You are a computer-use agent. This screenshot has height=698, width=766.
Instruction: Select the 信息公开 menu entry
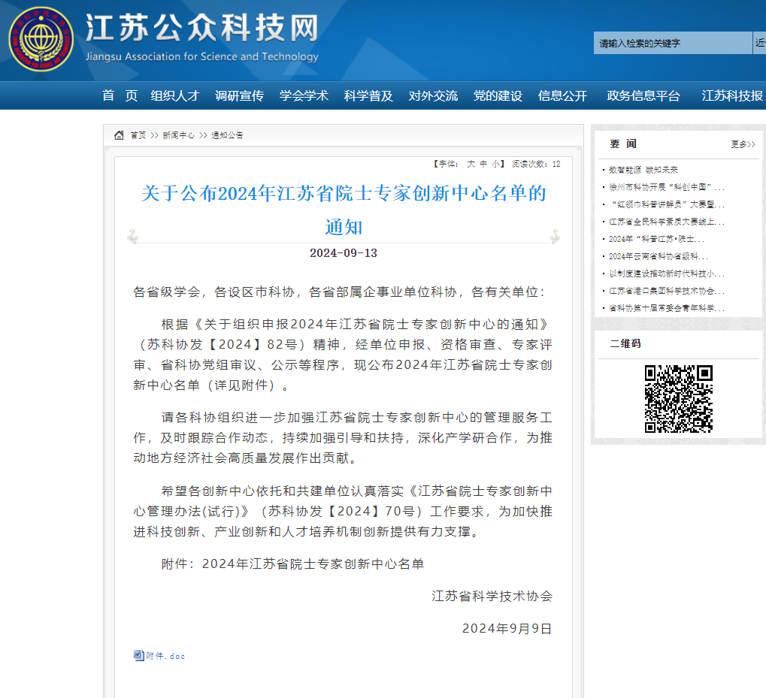point(562,95)
